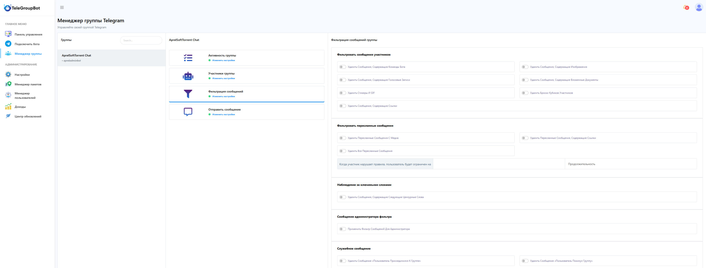
Task: Click the Настройки gear icon
Action: point(8,74)
